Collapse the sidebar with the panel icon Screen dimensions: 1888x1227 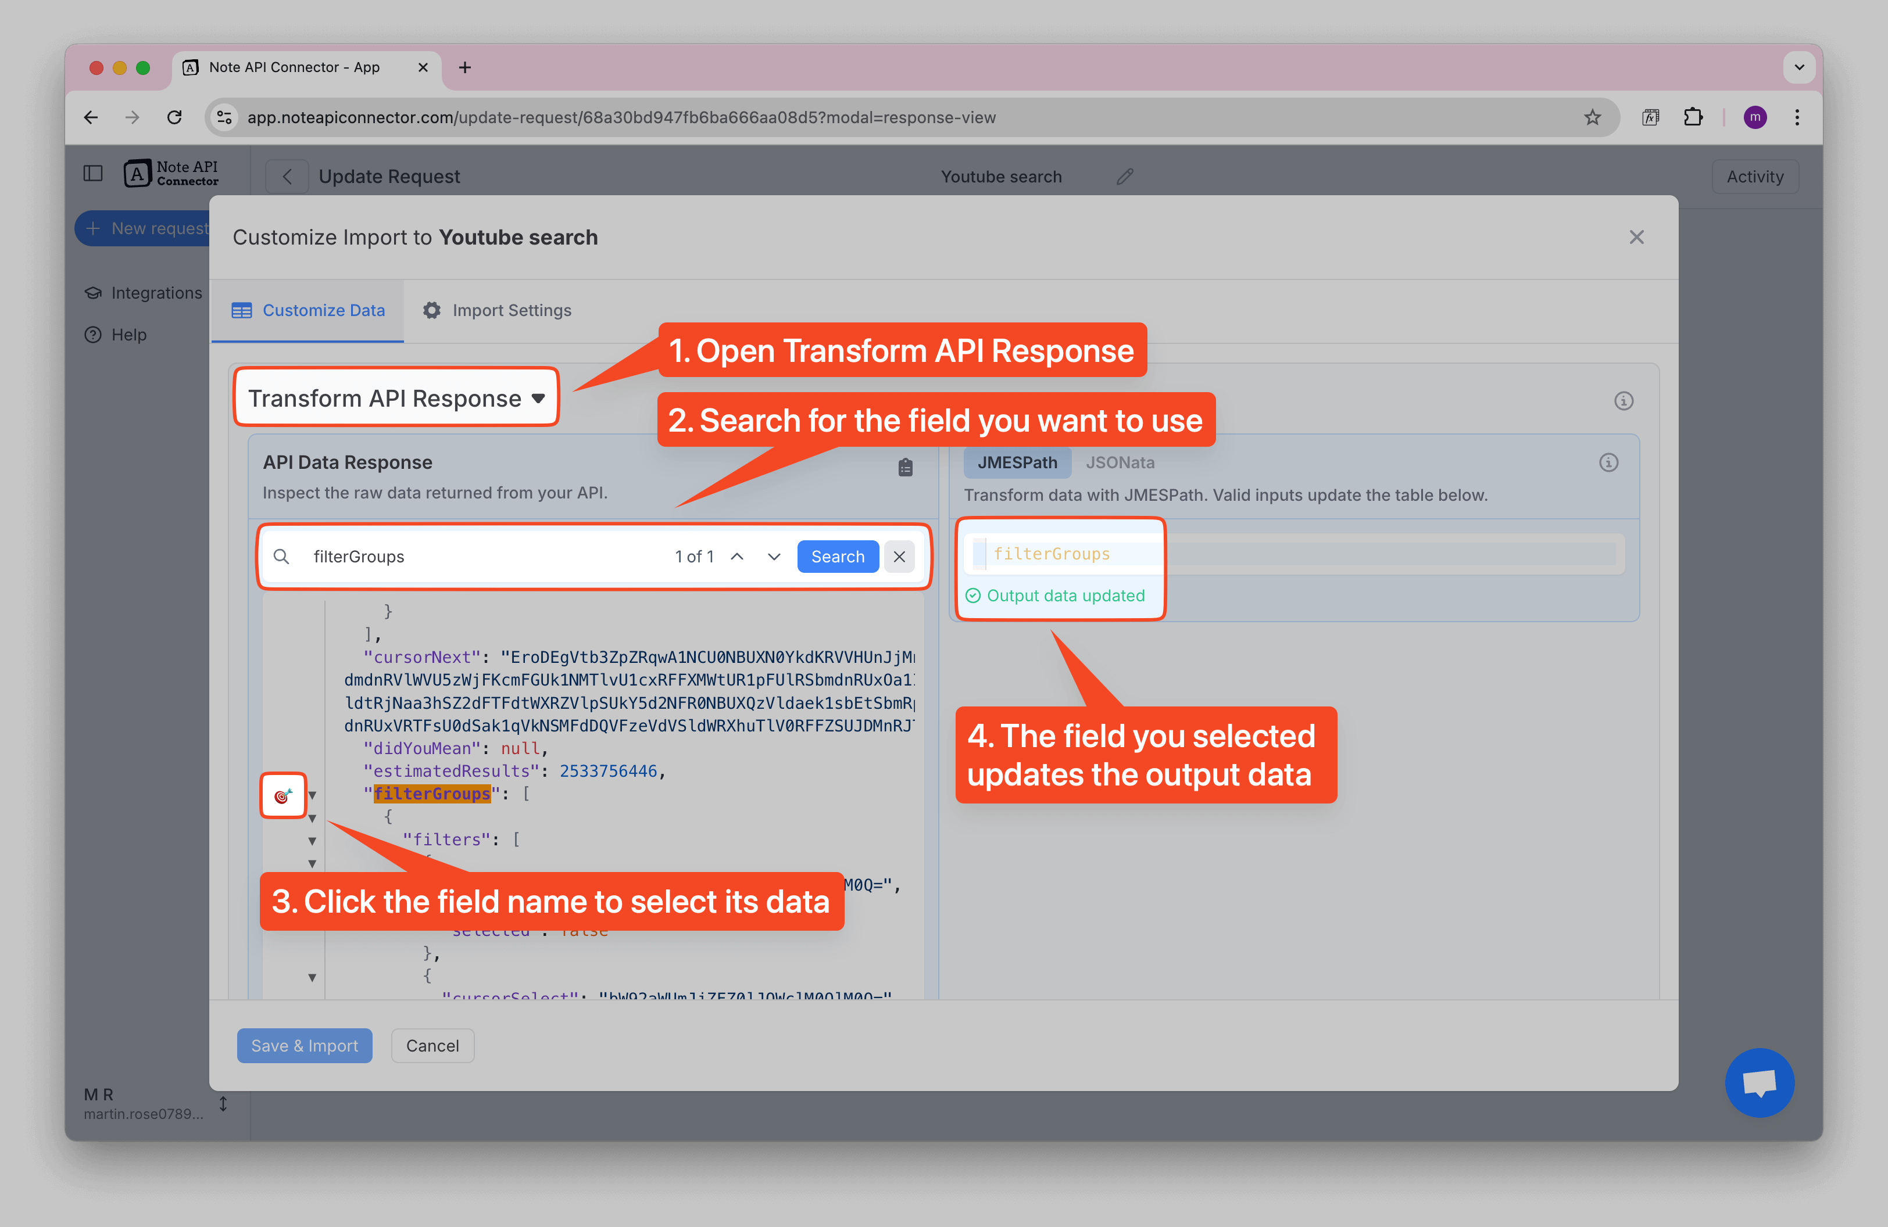[x=93, y=172]
